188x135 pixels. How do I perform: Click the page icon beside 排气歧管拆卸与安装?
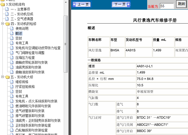(x=12, y=116)
